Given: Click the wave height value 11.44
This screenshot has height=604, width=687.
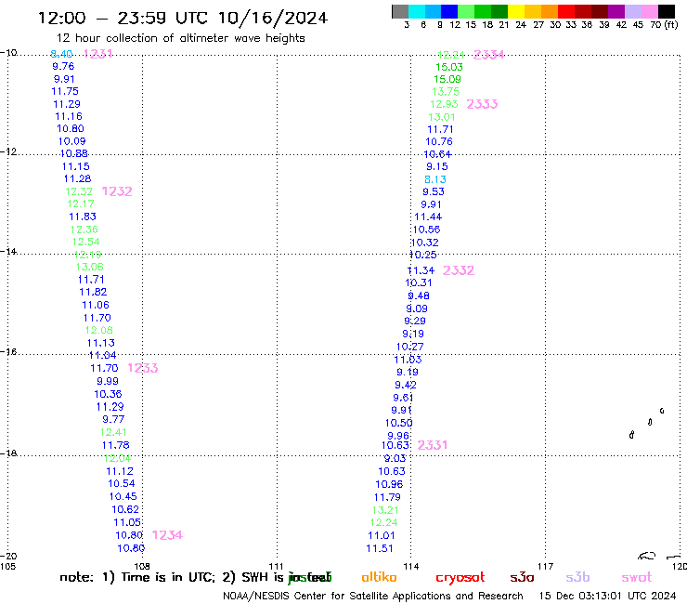Looking at the screenshot, I should (x=428, y=217).
